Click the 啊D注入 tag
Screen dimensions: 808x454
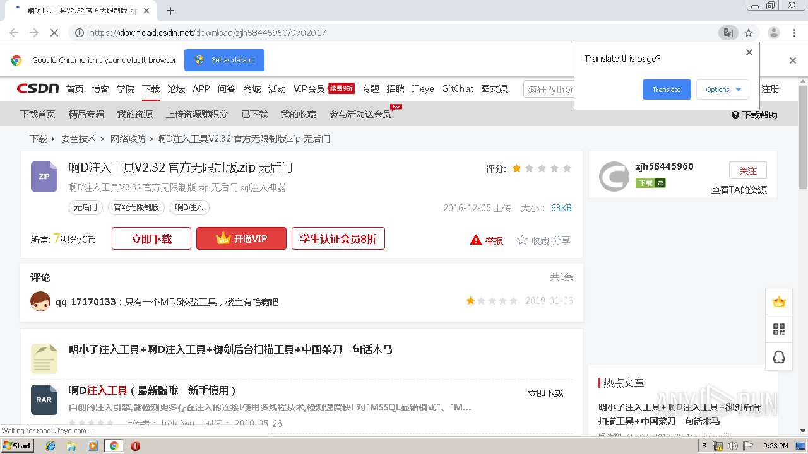[189, 207]
